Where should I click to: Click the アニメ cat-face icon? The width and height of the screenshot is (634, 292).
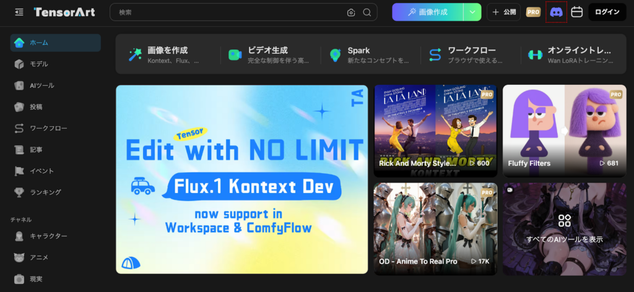click(19, 258)
